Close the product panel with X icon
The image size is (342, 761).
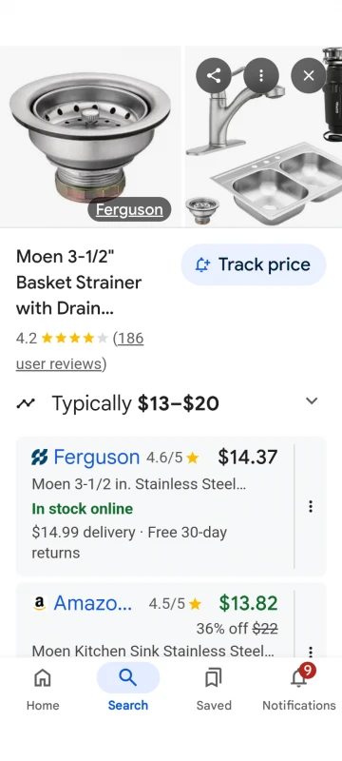[x=309, y=75]
